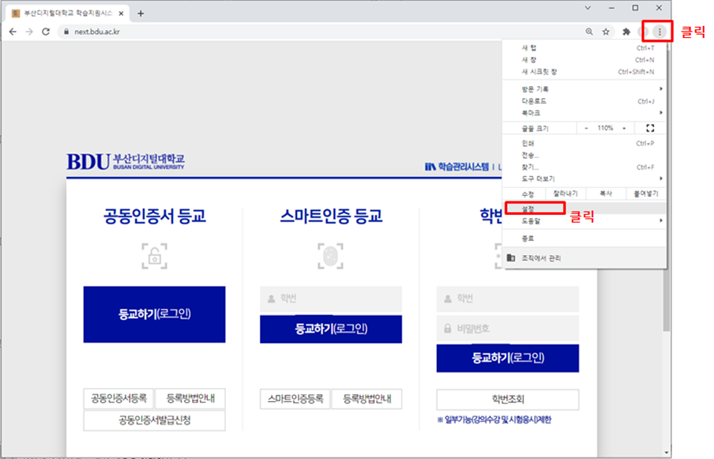The image size is (714, 459).
Task: Click 학번 field in 스마트인증 section
Action: click(x=331, y=299)
